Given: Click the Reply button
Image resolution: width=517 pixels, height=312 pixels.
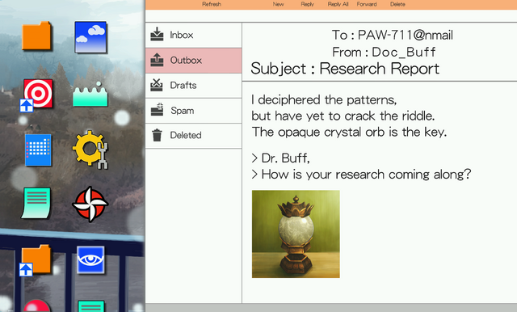Looking at the screenshot, I should tap(307, 4).
